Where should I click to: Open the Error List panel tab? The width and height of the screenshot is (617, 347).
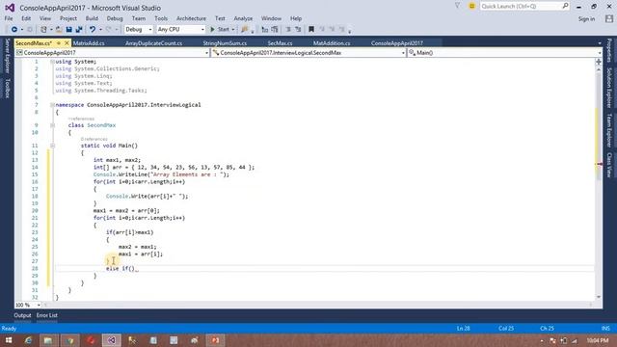[47, 315]
